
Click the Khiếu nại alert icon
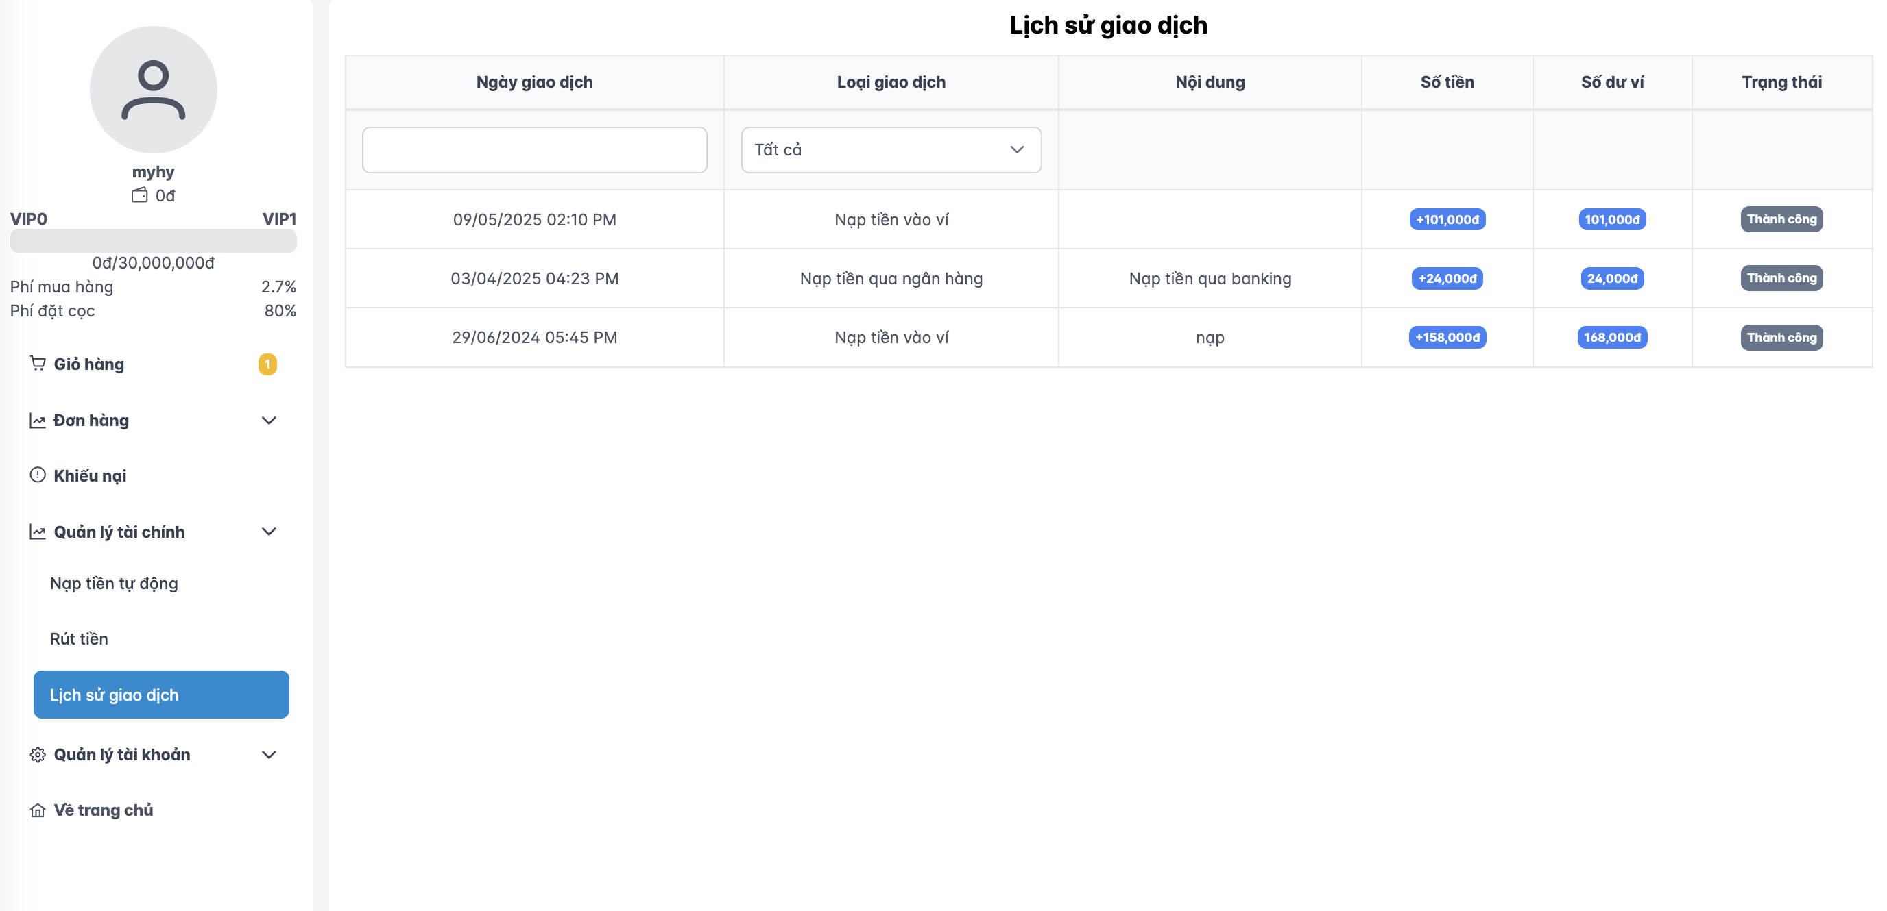38,475
